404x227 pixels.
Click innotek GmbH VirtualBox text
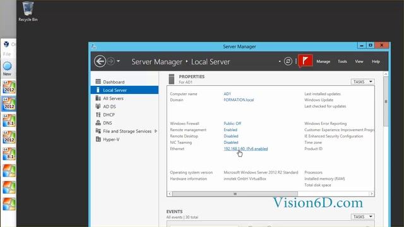coord(245,179)
